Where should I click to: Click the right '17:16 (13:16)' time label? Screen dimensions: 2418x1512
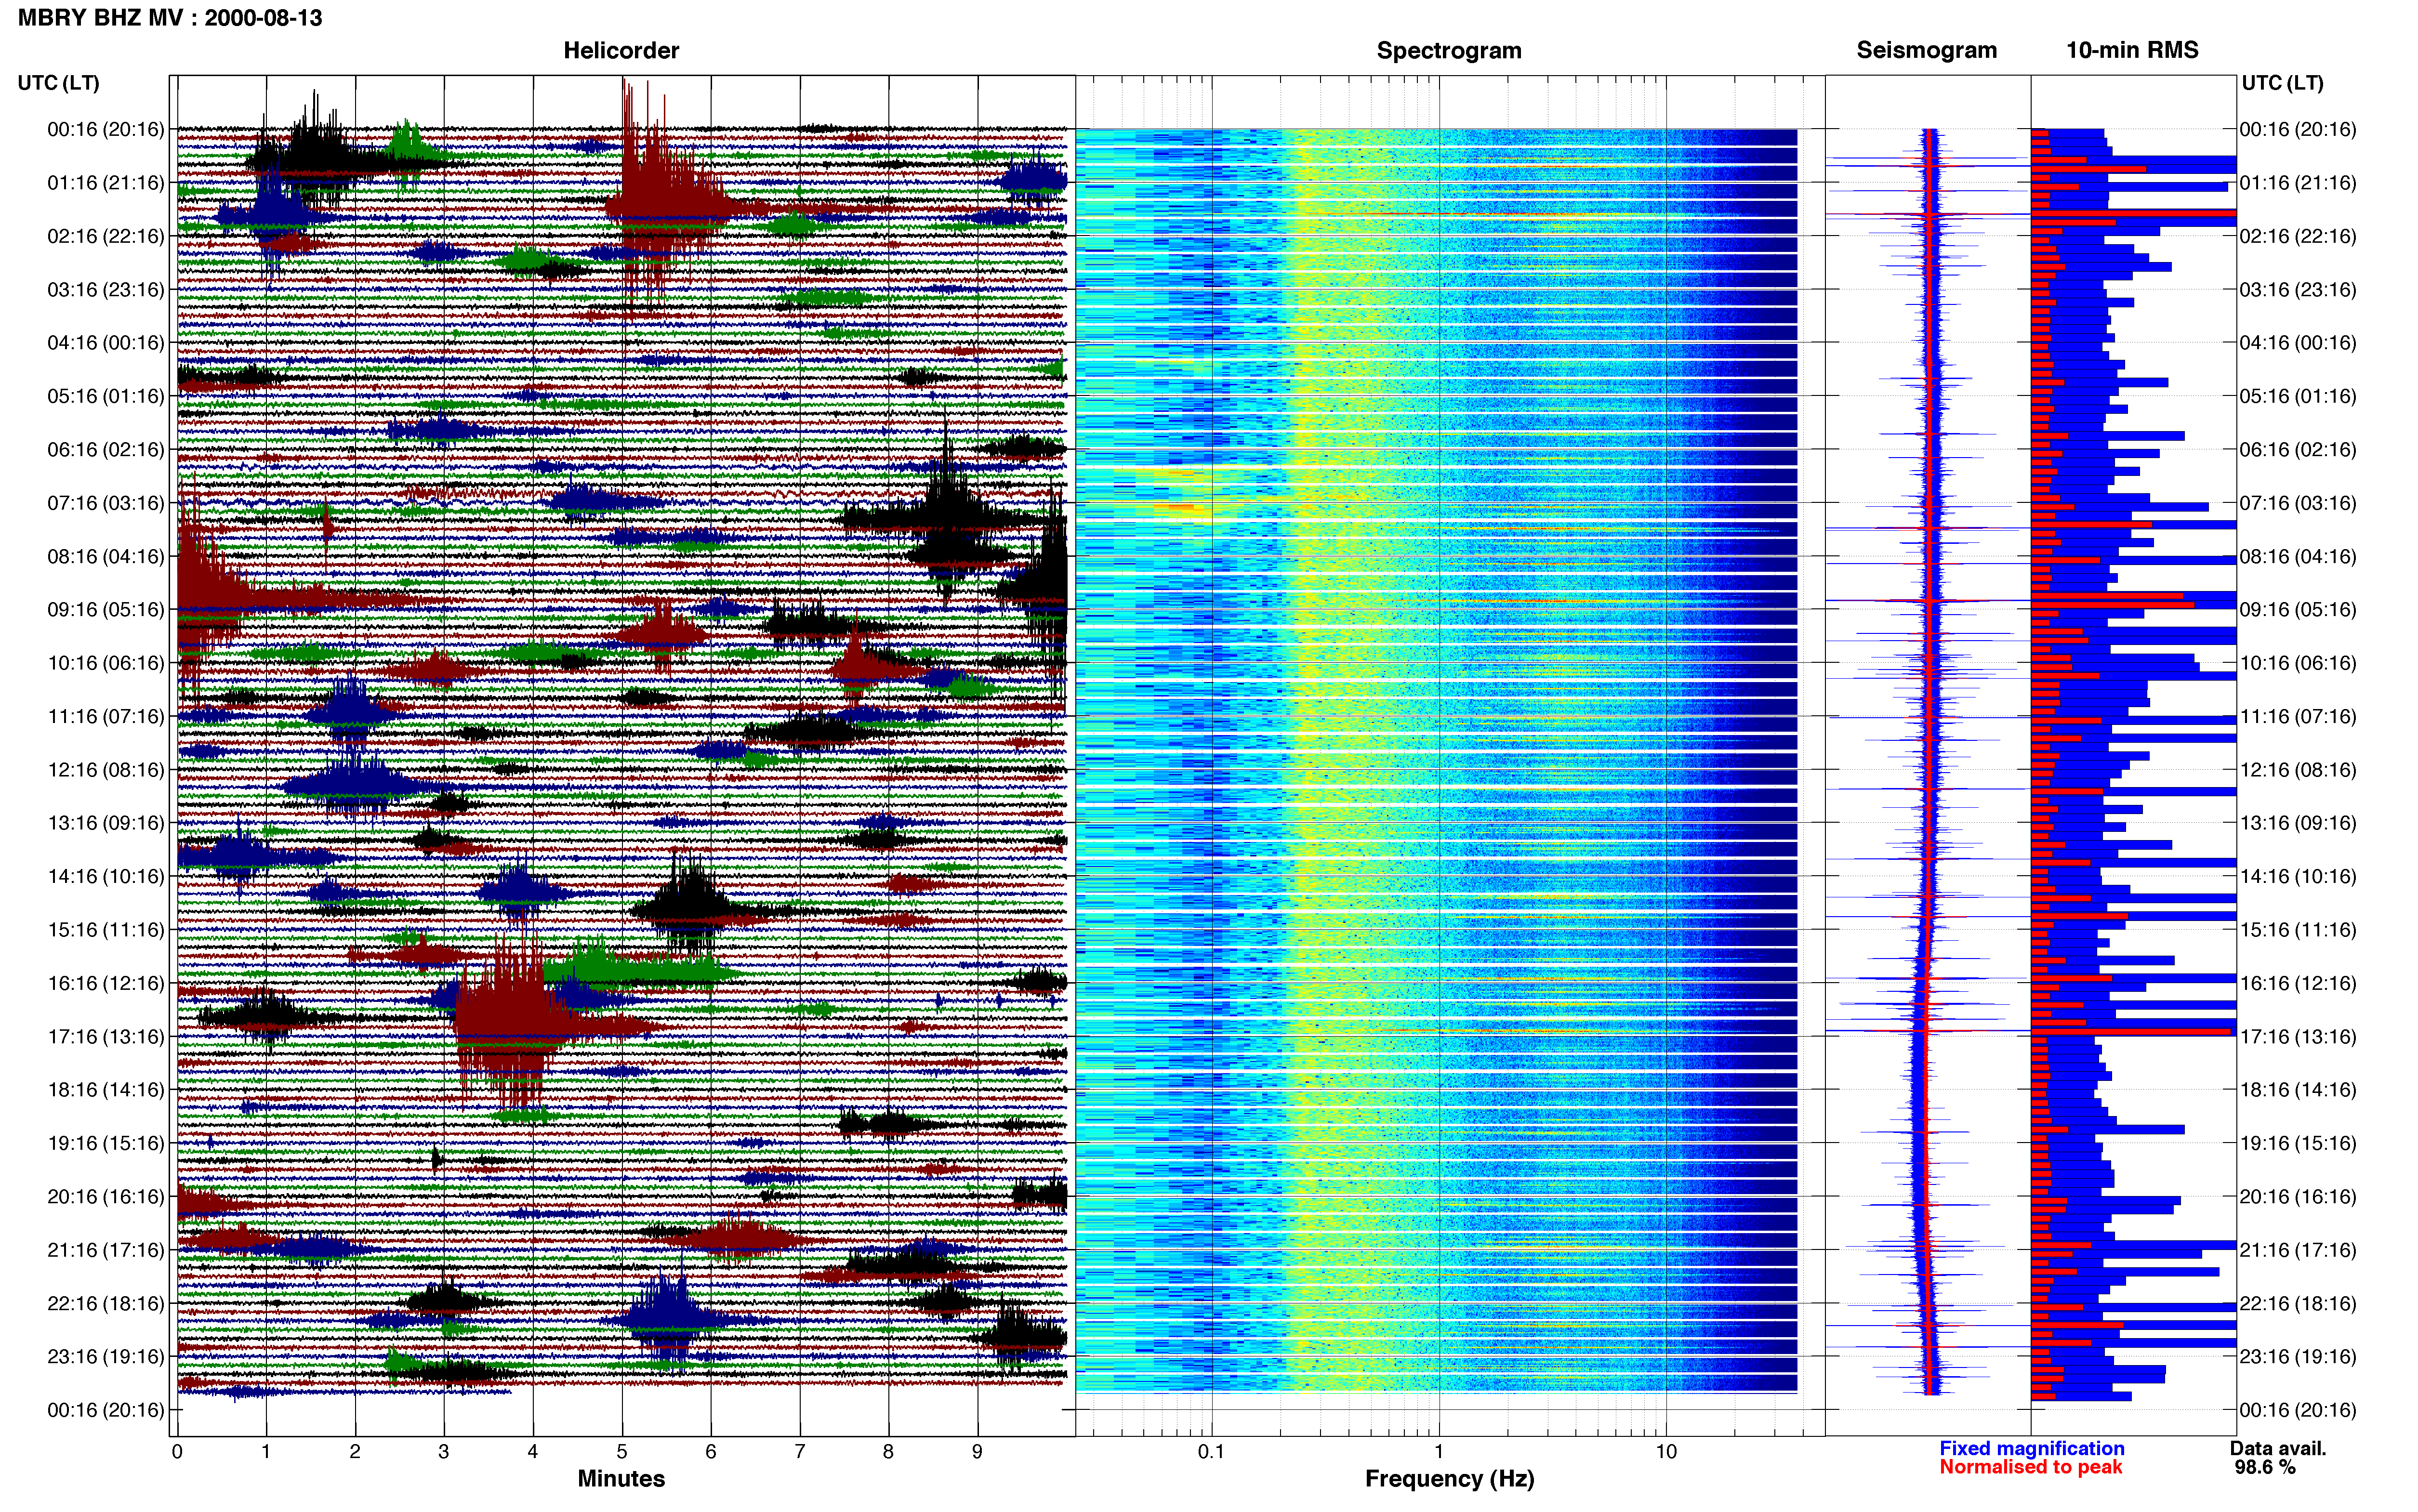click(2298, 1037)
